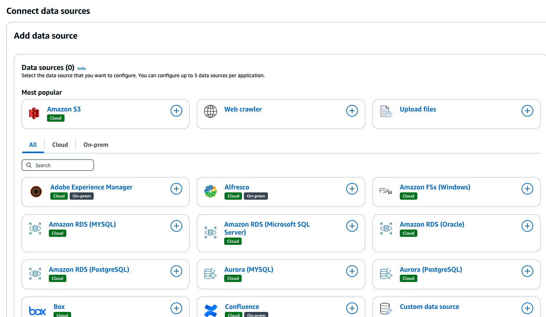Open the Amazon S3 link

click(64, 109)
